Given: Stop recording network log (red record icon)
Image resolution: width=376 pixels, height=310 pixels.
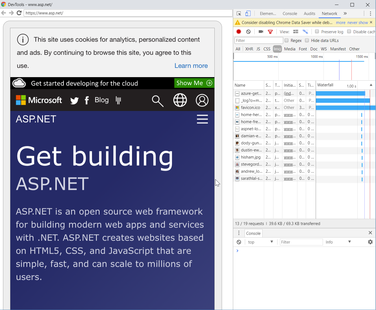Looking at the screenshot, I should pyautogui.click(x=239, y=32).
